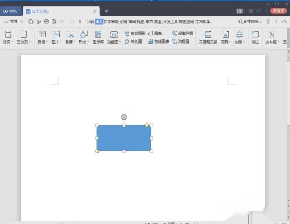Collapse the ribbon with the chevron arrow
This screenshot has width=290, height=224.
(x=284, y=21)
